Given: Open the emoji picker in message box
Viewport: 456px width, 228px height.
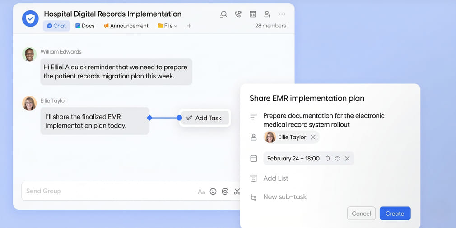Looking at the screenshot, I should (x=213, y=192).
